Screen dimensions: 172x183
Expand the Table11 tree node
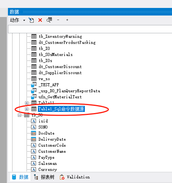(27, 103)
